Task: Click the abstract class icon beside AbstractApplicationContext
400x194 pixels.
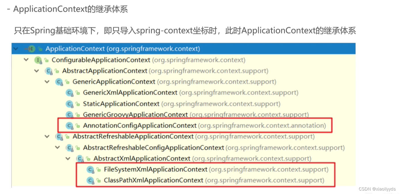Action: (49, 71)
